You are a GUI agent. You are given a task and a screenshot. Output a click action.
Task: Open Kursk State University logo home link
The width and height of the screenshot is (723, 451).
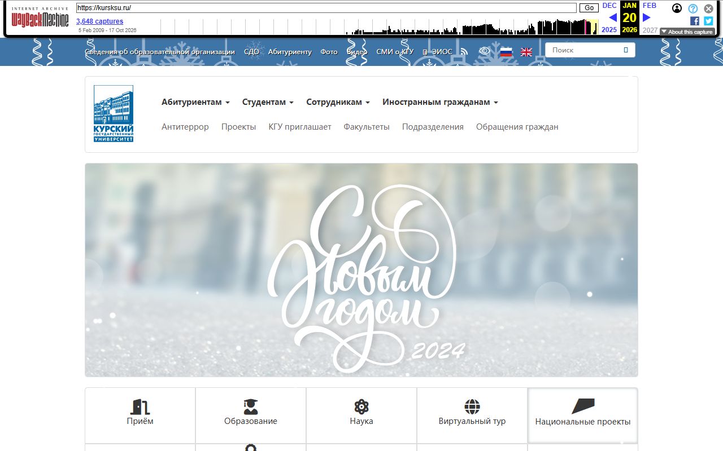(114, 114)
